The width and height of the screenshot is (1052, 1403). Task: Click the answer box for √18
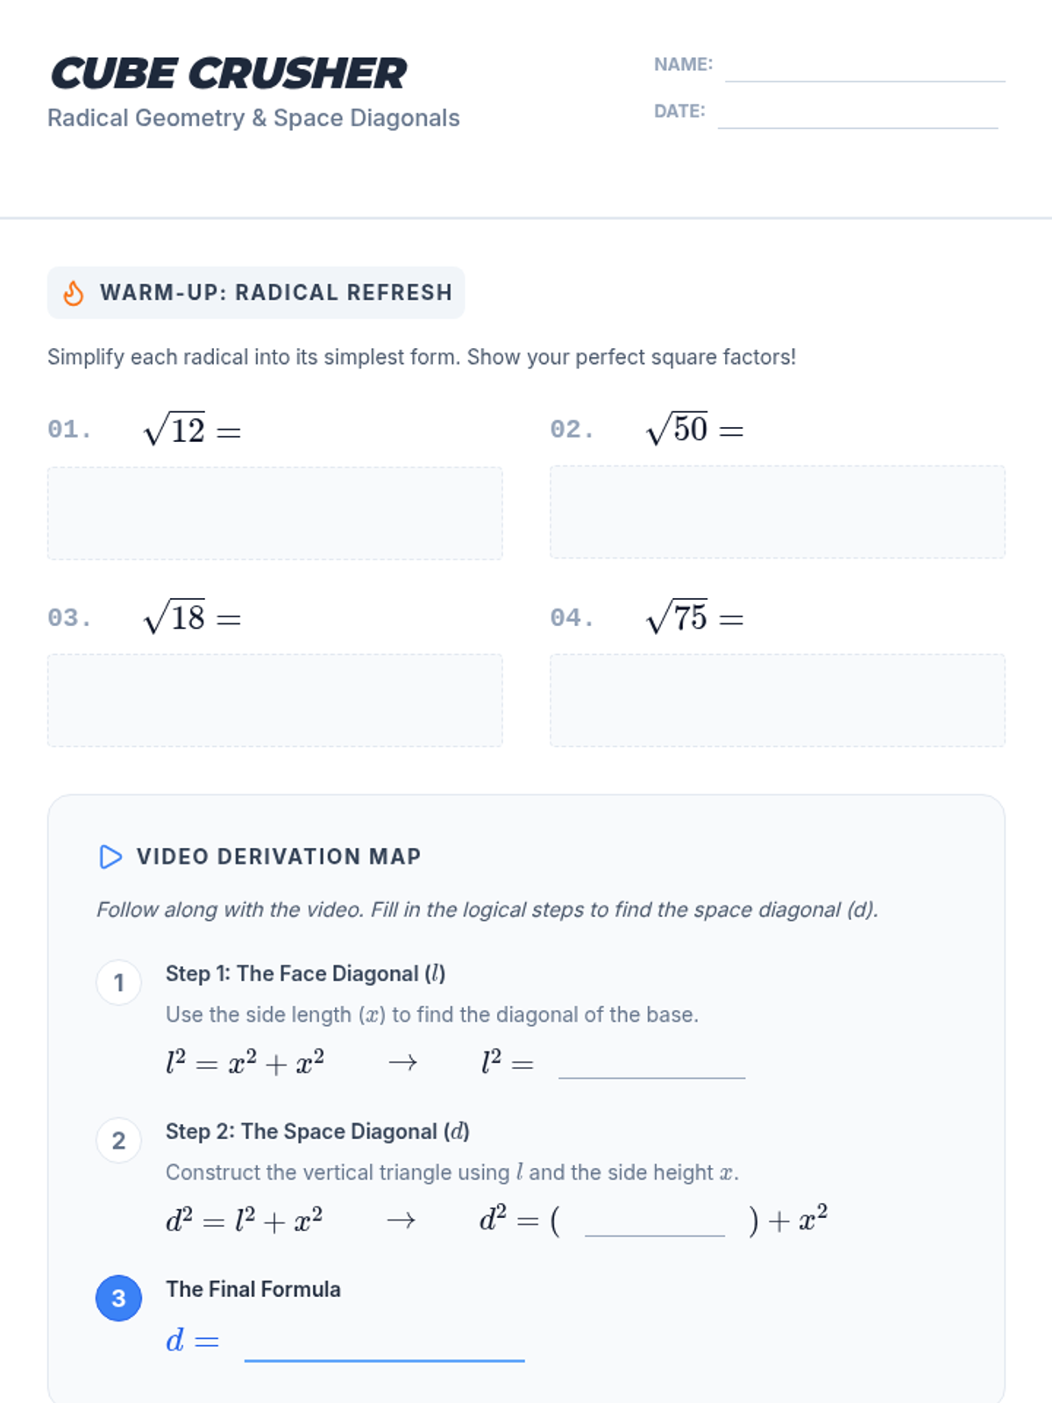coord(274,701)
